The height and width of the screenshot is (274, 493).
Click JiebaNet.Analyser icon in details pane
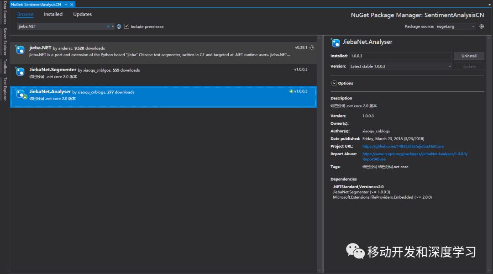tap(336, 42)
